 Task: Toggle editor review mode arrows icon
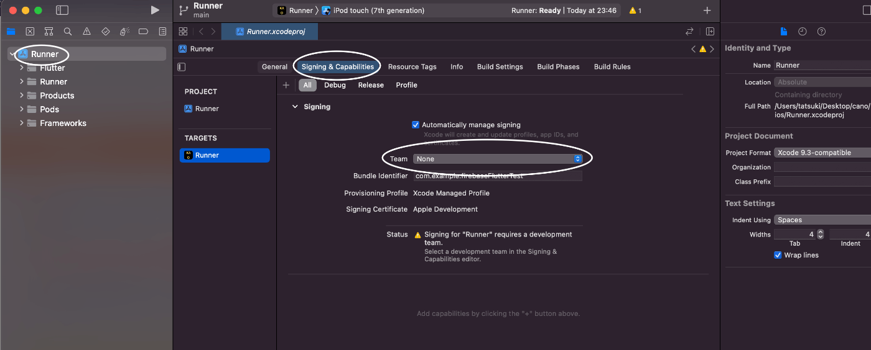pos(689,31)
